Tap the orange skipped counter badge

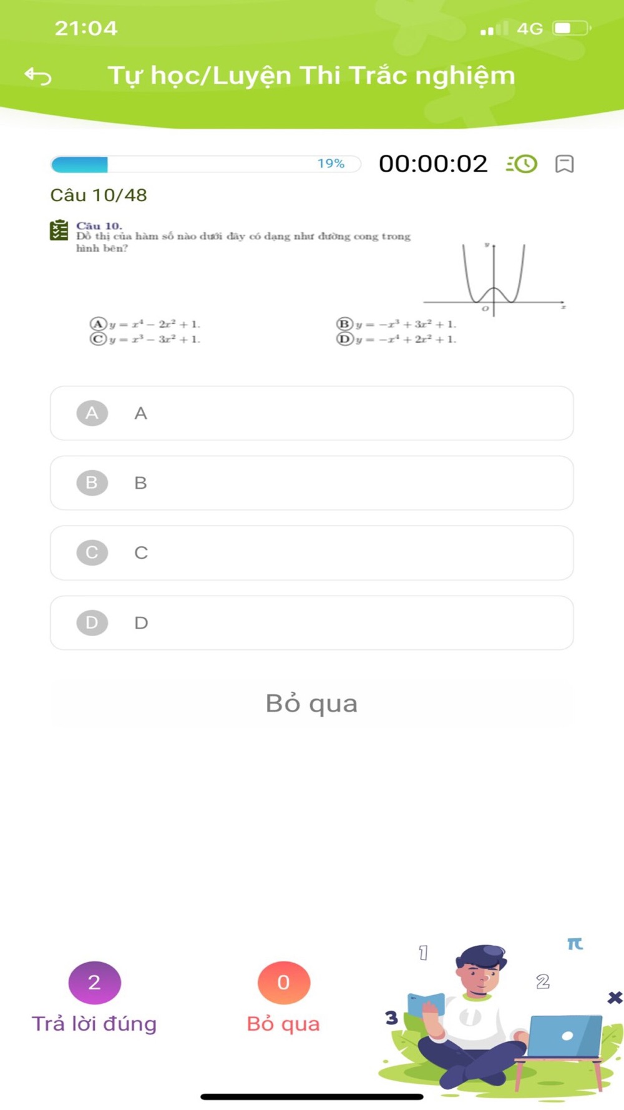283,982
